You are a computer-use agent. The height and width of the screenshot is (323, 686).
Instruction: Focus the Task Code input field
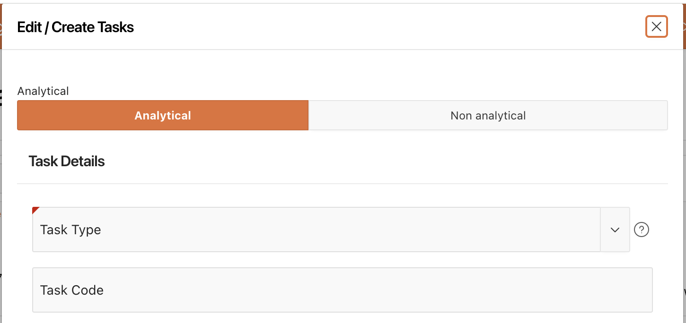click(342, 290)
